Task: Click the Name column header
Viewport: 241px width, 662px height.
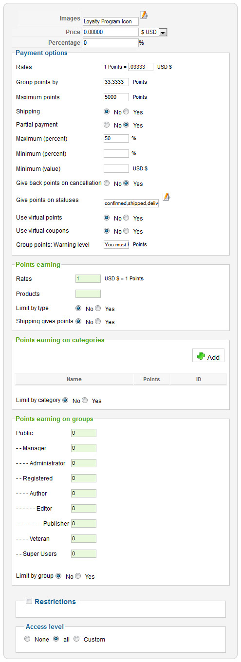Action: 74,379
